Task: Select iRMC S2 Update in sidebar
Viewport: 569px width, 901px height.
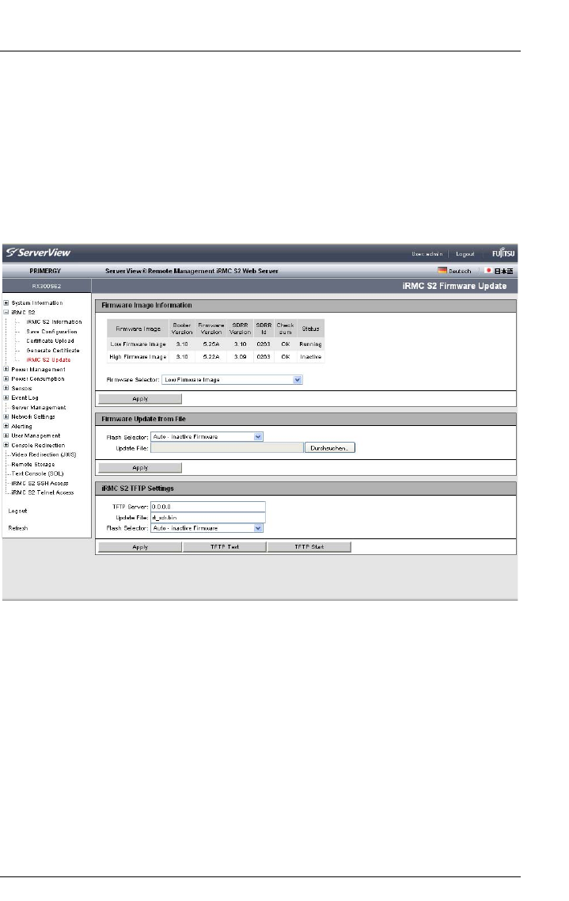Action: pos(48,359)
